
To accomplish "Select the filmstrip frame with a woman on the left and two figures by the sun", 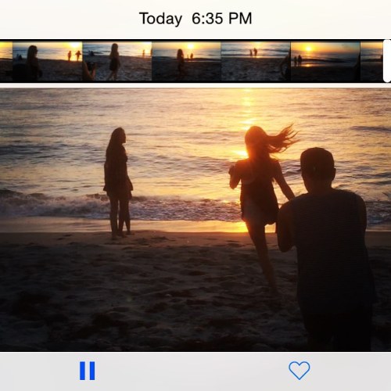I will click(48, 62).
